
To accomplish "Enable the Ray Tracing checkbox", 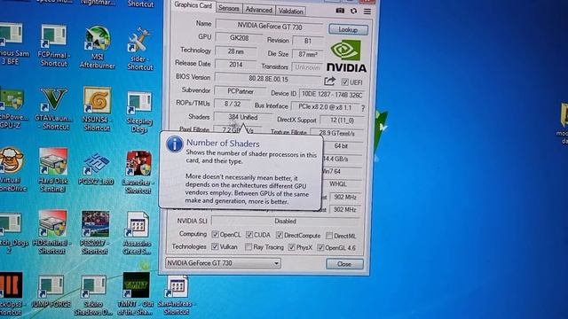I will pyautogui.click(x=248, y=247).
